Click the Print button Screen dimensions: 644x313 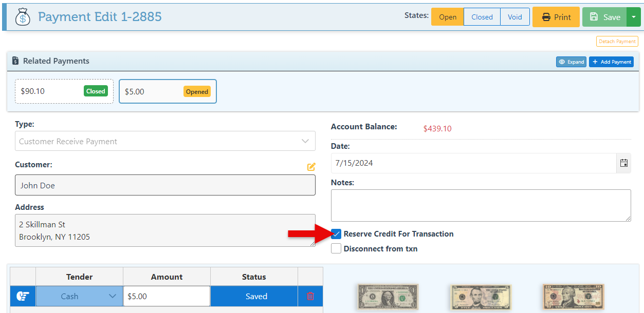click(556, 17)
